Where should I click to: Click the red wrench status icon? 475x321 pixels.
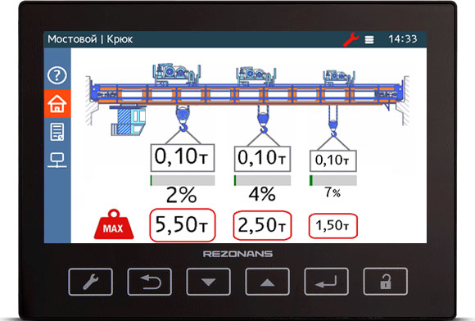(351, 39)
